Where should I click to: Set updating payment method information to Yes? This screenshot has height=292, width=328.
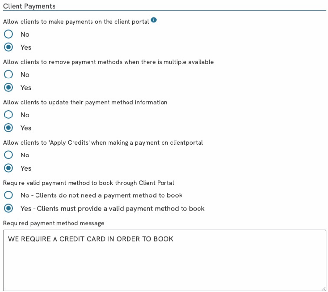coord(8,128)
